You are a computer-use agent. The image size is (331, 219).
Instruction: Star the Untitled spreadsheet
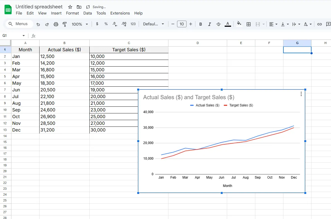pos(70,7)
